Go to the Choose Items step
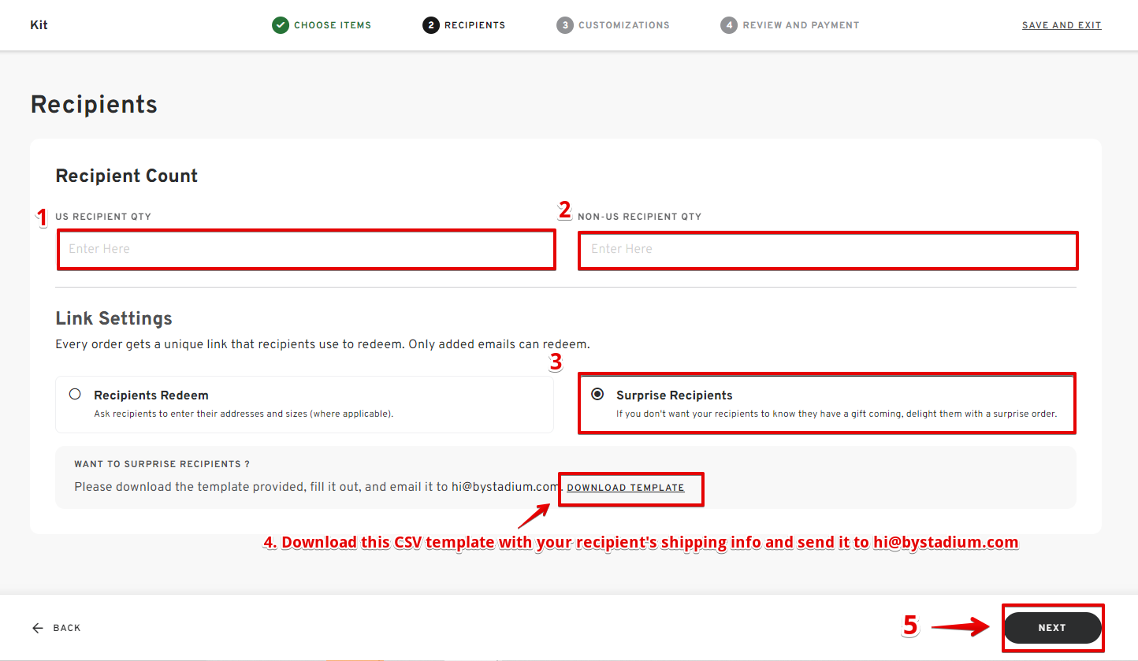Screen dimensions: 1138x661 pos(333,25)
